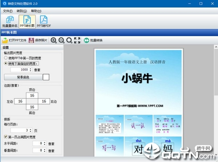This screenshot has width=218, height=162.
Task: Click the duì 对 slide thumbnail
Action: coord(138,146)
